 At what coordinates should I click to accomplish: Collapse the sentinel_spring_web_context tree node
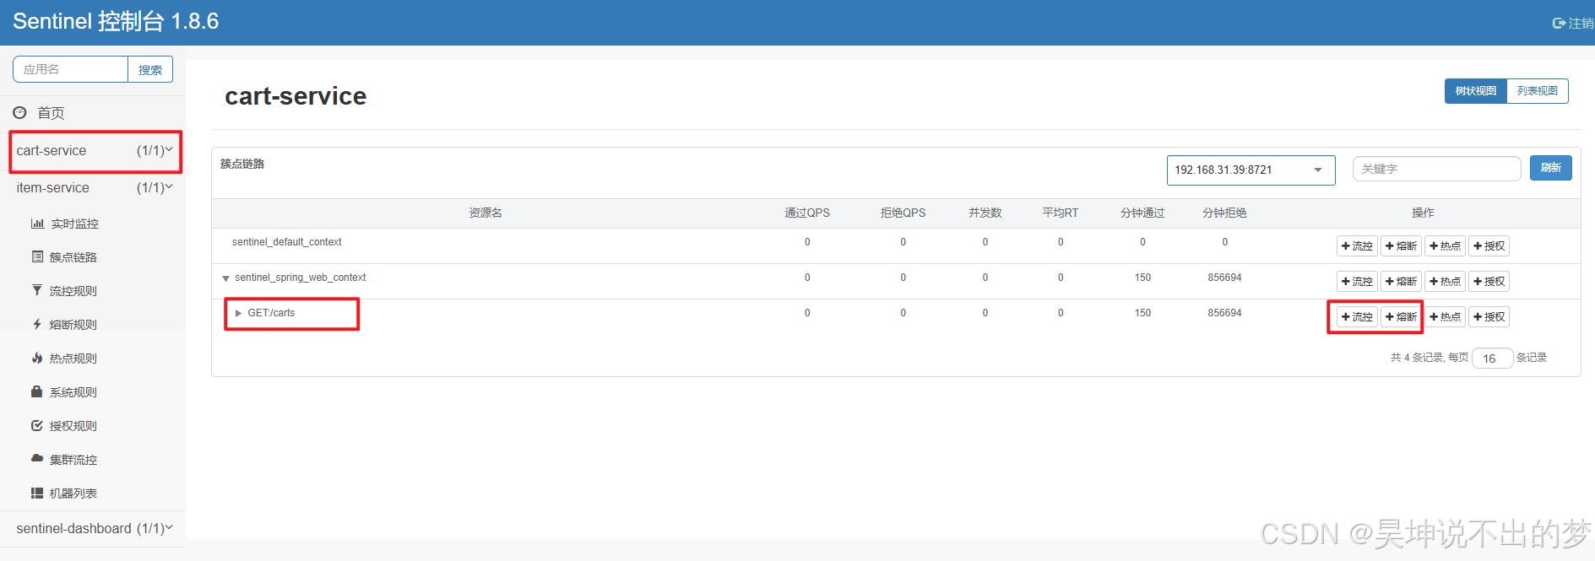[x=225, y=278]
